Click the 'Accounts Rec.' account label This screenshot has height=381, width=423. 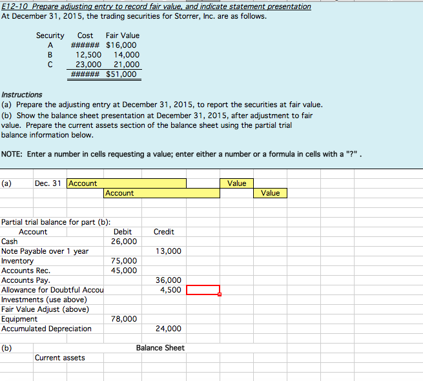coord(26,271)
